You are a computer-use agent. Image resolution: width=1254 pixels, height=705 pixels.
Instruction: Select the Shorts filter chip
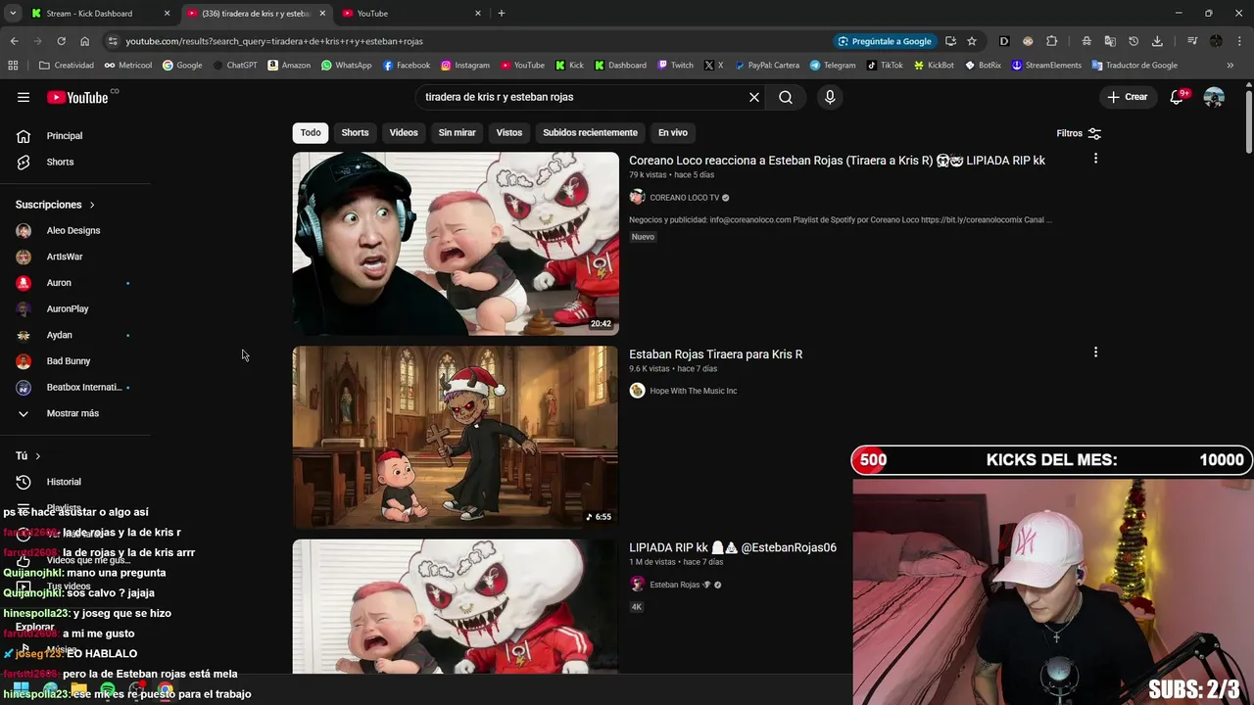pyautogui.click(x=355, y=132)
